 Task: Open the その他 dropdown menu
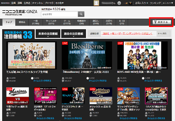tap(59, 3)
